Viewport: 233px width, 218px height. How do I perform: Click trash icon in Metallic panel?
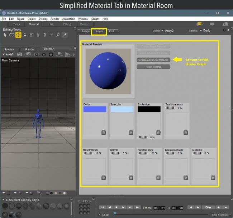[213, 178]
